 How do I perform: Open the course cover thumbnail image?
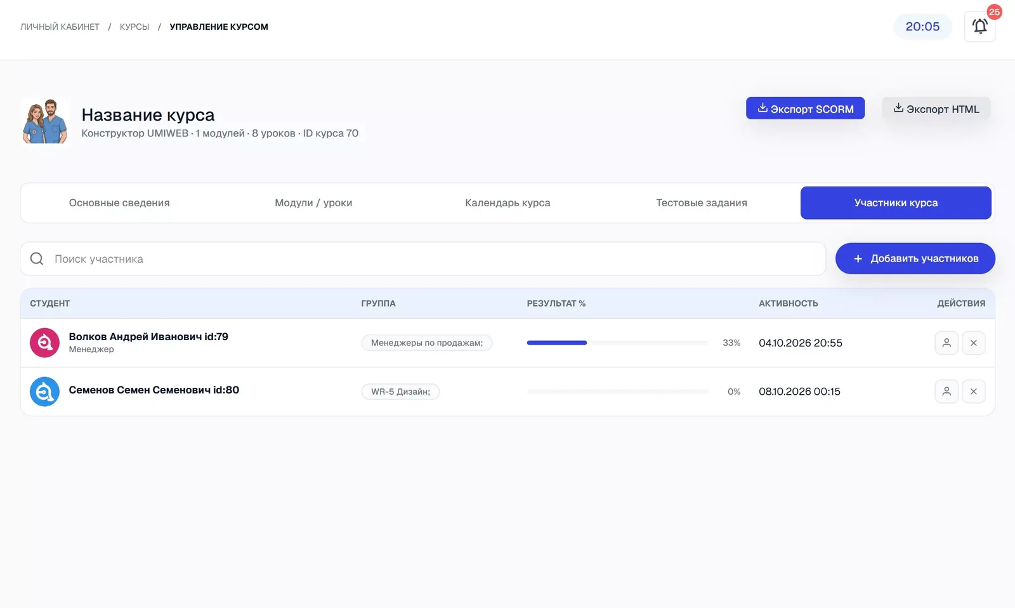point(45,121)
